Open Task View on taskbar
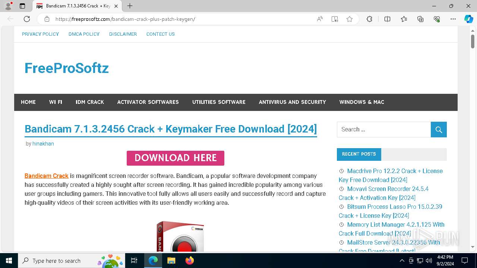The image size is (477, 268). 134,261
